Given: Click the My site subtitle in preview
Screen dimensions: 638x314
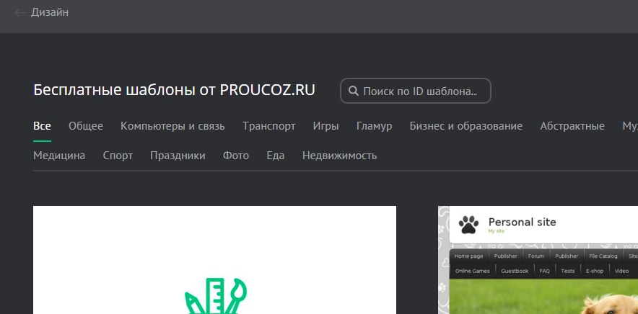Looking at the screenshot, I should [496, 231].
